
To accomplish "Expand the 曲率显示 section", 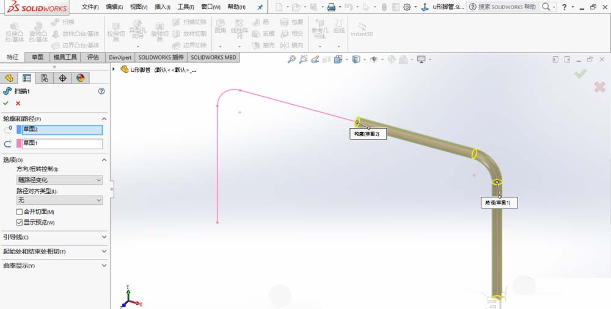I will point(104,266).
